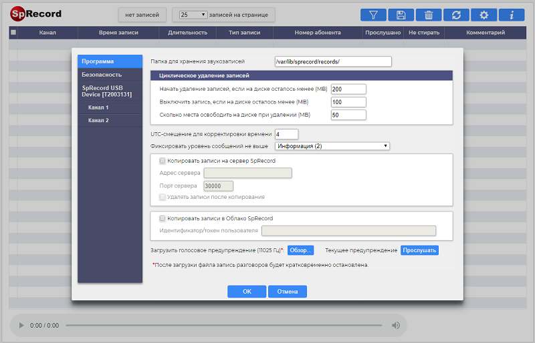Click 'Обзор...' to upload voice warning
This screenshot has height=343, width=535.
coord(300,250)
